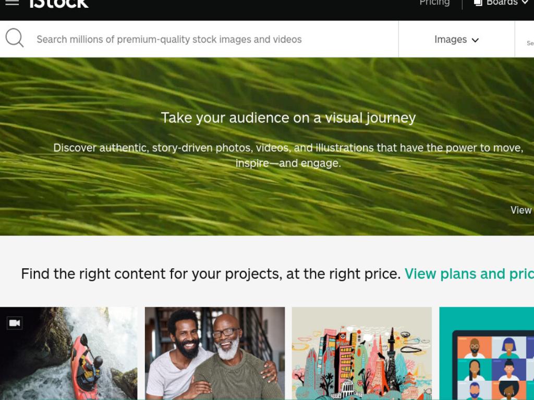Click the Boards stacked-squares icon
This screenshot has height=400, width=534.
pyautogui.click(x=478, y=3)
